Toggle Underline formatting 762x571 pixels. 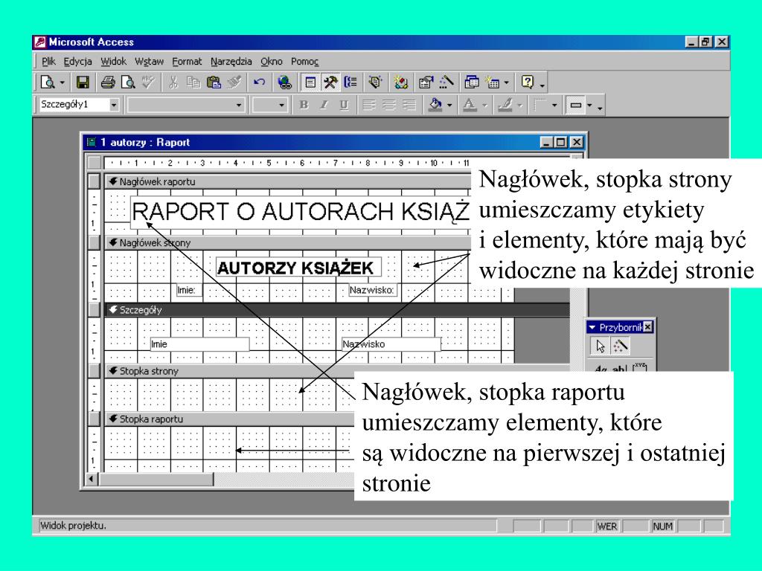tap(344, 105)
